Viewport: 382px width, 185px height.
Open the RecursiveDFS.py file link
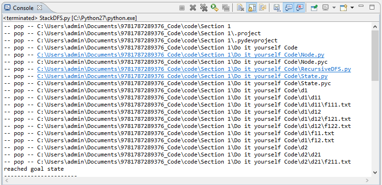pyautogui.click(x=194, y=69)
